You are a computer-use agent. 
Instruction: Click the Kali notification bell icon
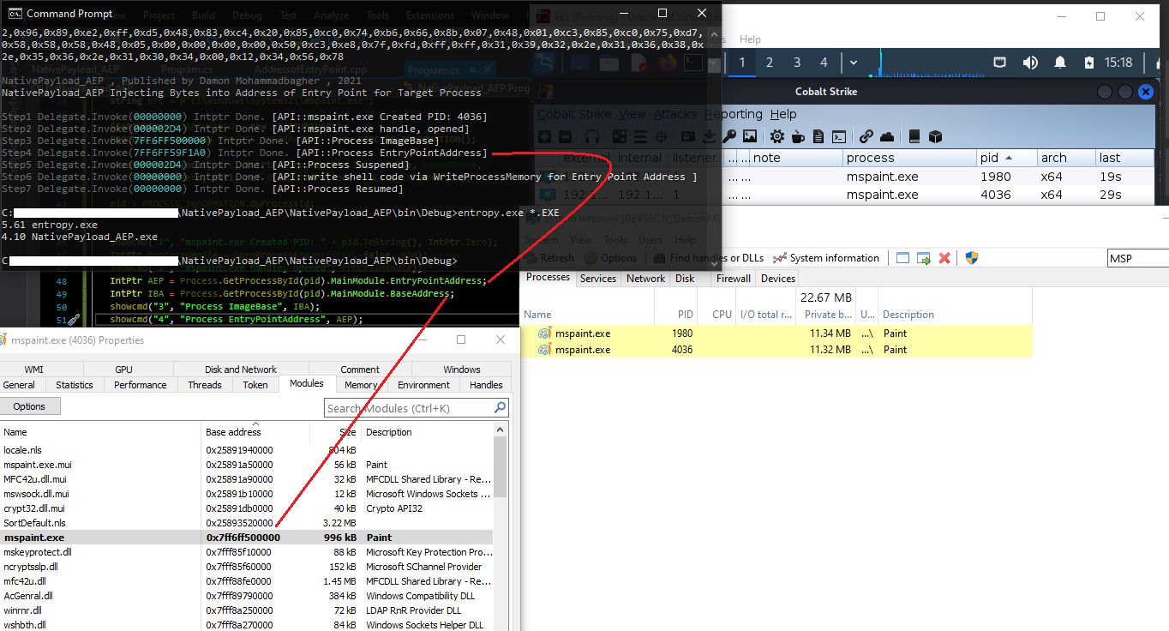pos(1060,63)
